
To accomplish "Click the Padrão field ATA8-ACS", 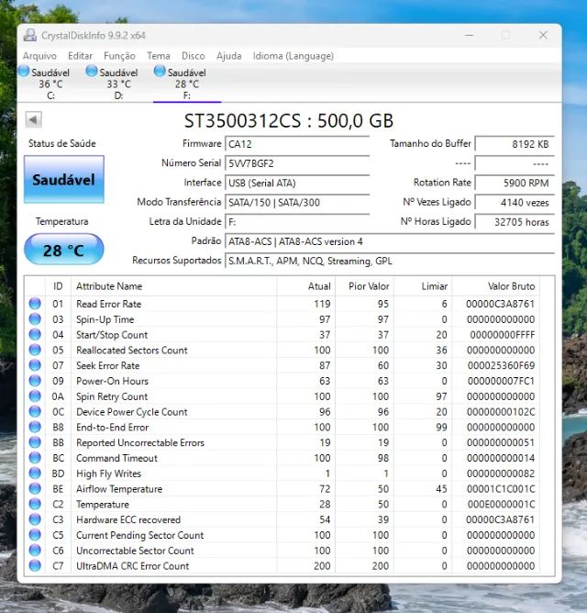I will click(390, 241).
